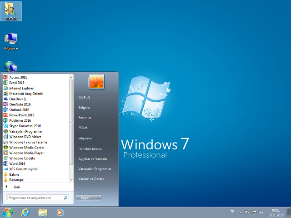The width and height of the screenshot is (291, 218).
Task: Click TR language indicator on taskbar
Action: 232,212
